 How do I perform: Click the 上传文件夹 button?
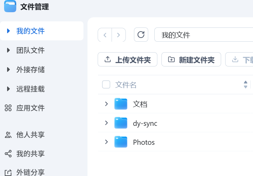(x=127, y=60)
